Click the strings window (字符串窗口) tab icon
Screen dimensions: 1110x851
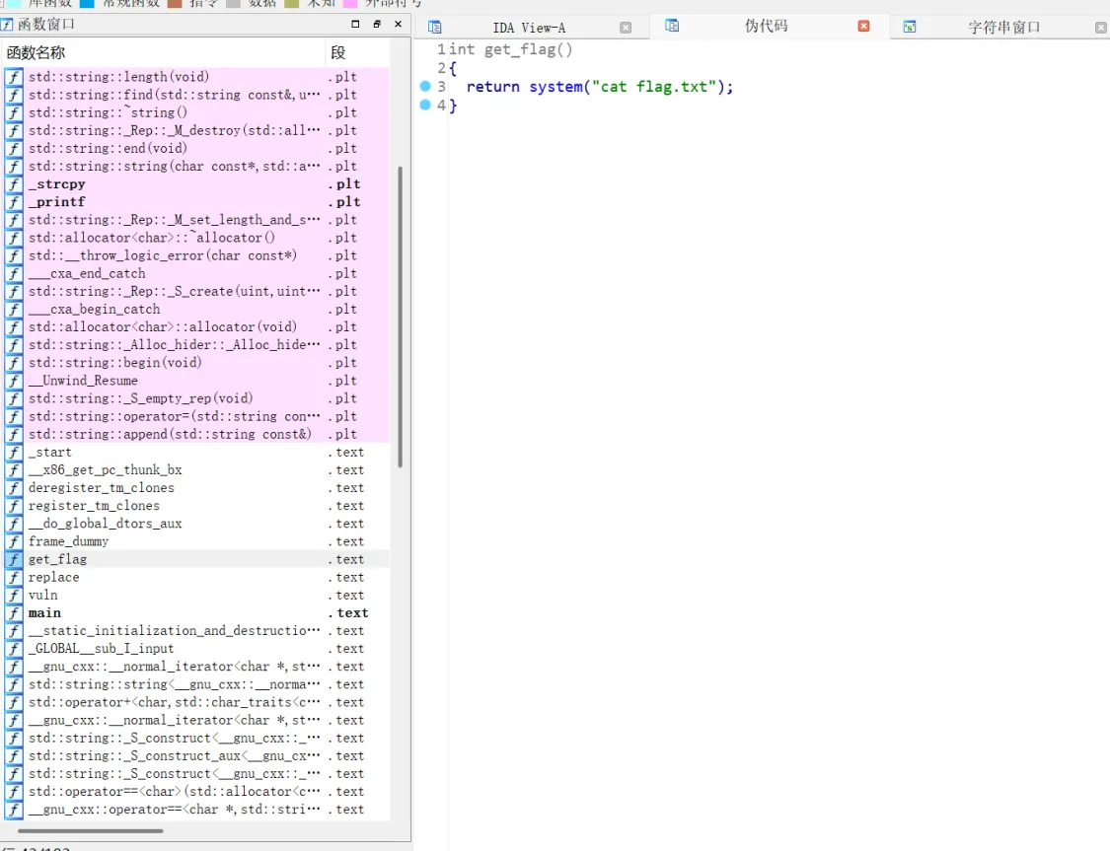(x=910, y=27)
